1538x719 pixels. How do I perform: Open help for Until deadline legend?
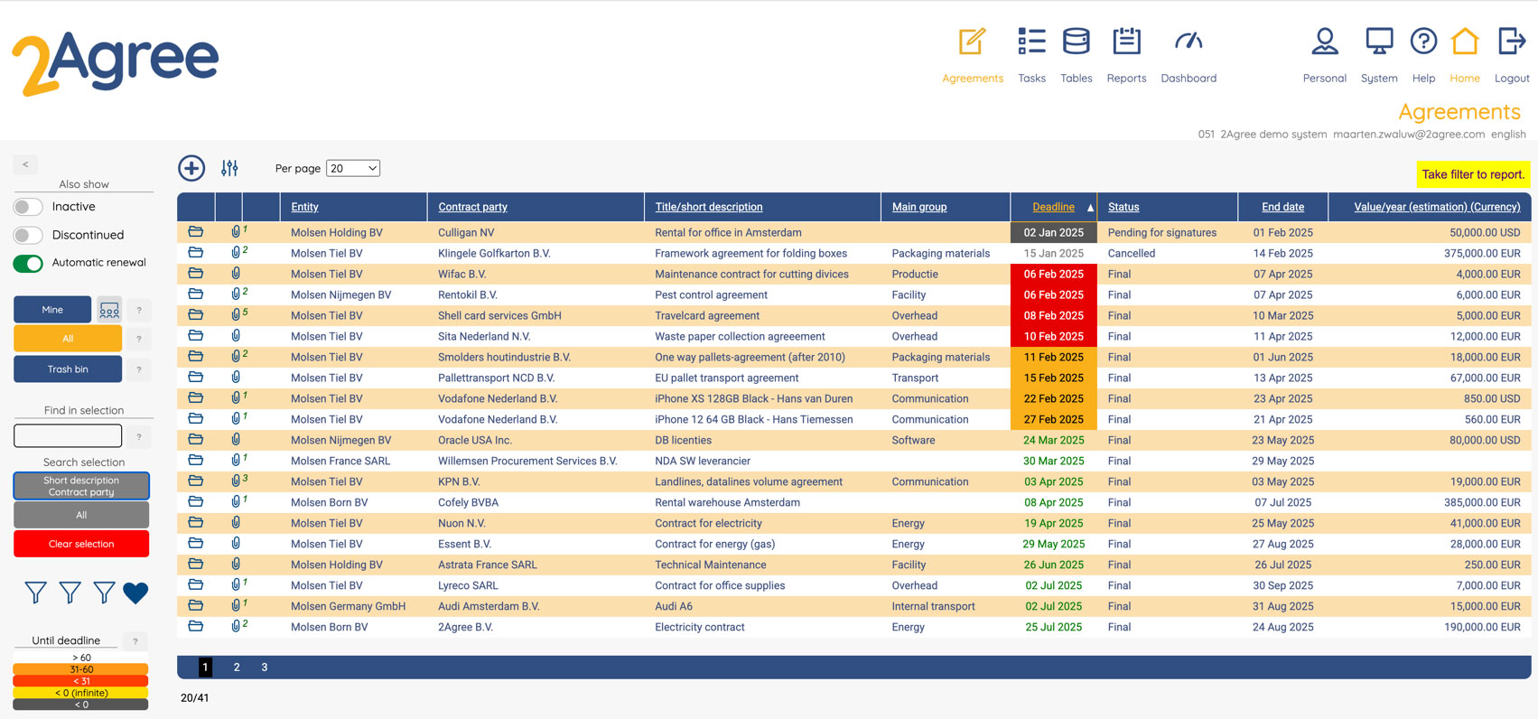135,641
